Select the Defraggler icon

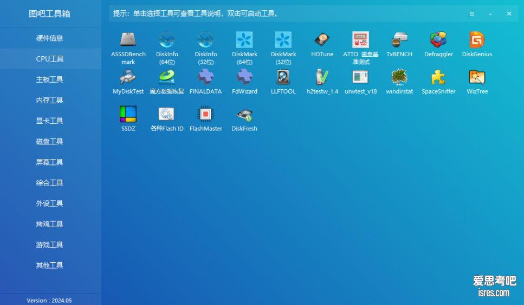[438, 39]
